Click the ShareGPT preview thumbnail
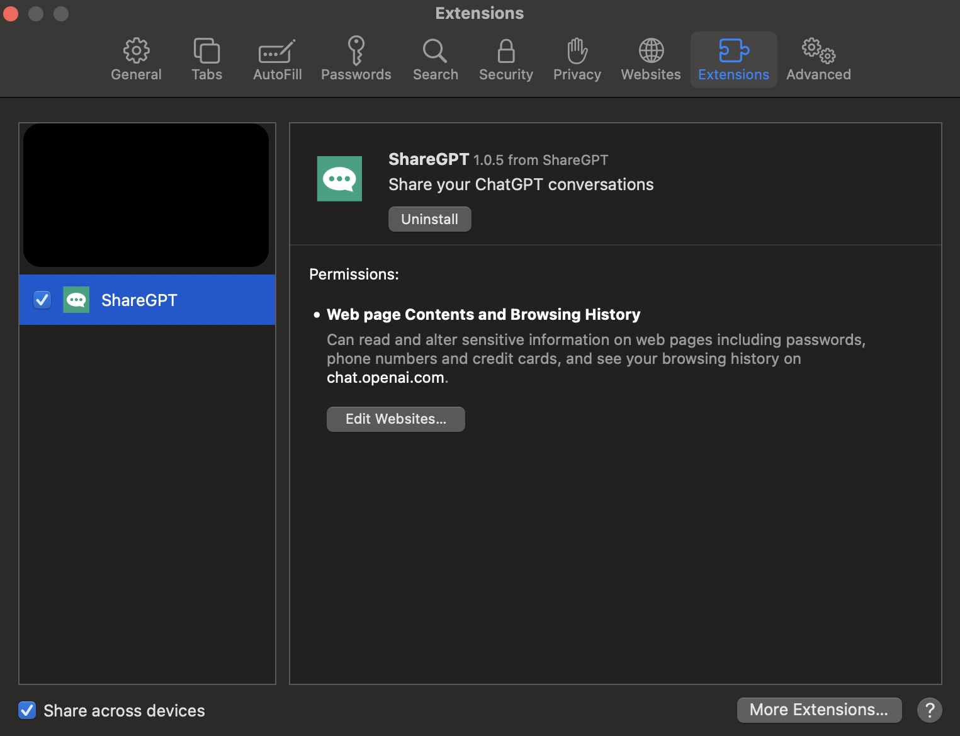Screen dimensions: 960x736 point(146,195)
